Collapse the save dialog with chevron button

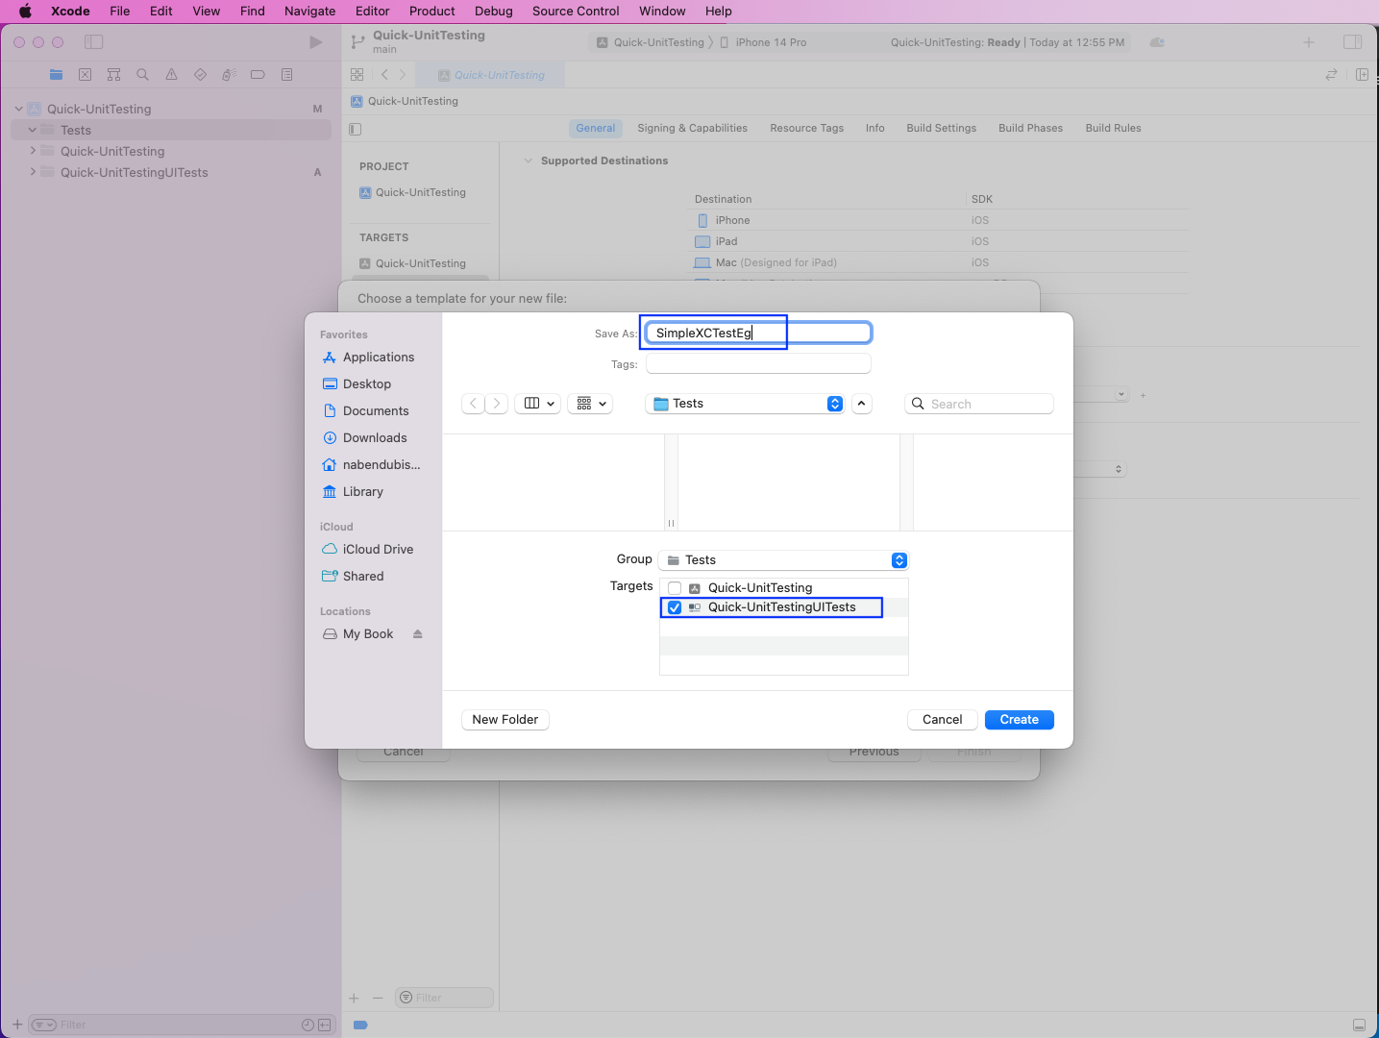pos(862,404)
